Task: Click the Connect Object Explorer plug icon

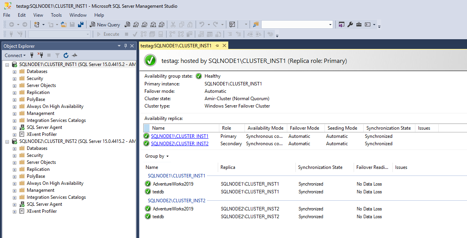Action: (32, 55)
